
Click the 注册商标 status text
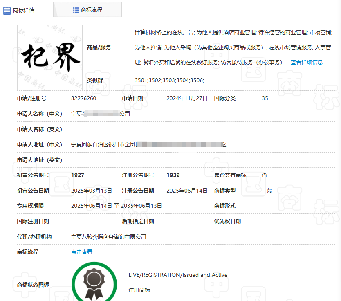click(x=139, y=290)
